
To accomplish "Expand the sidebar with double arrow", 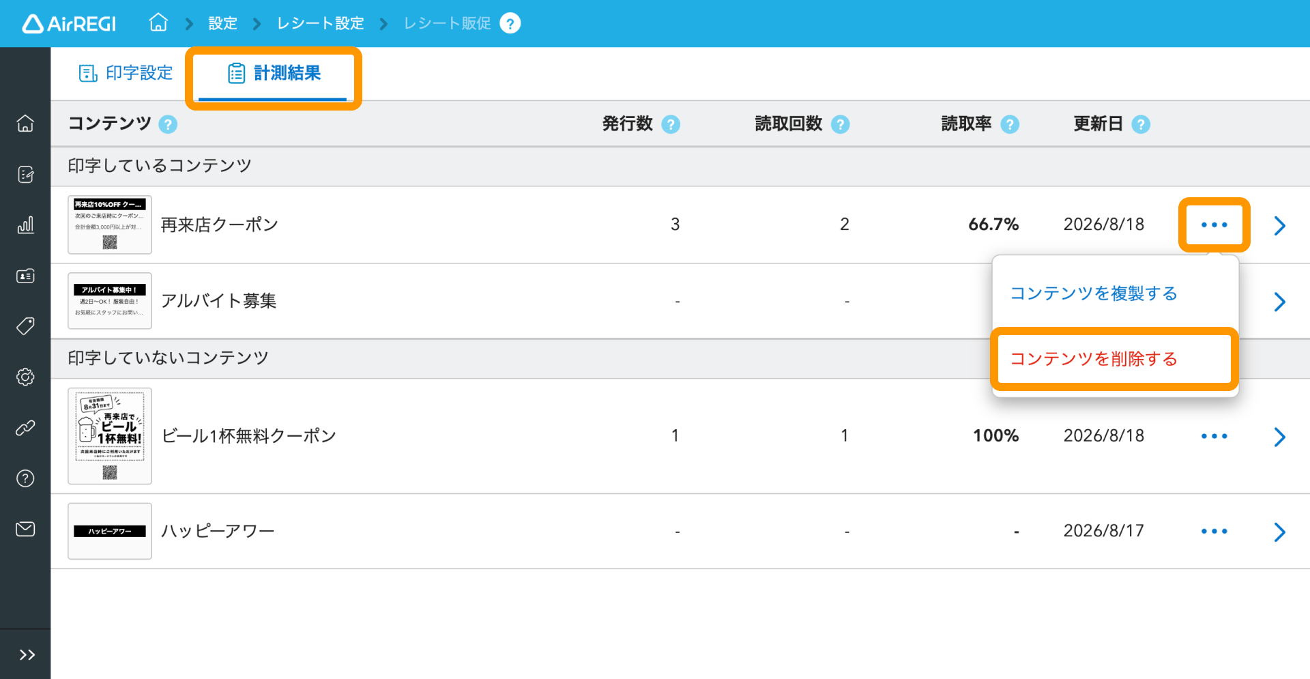I will tap(27, 655).
